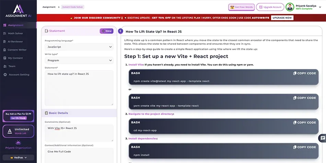Click Upgrade Now in the red banner
Screen dimensions: 326x163
[282, 18]
